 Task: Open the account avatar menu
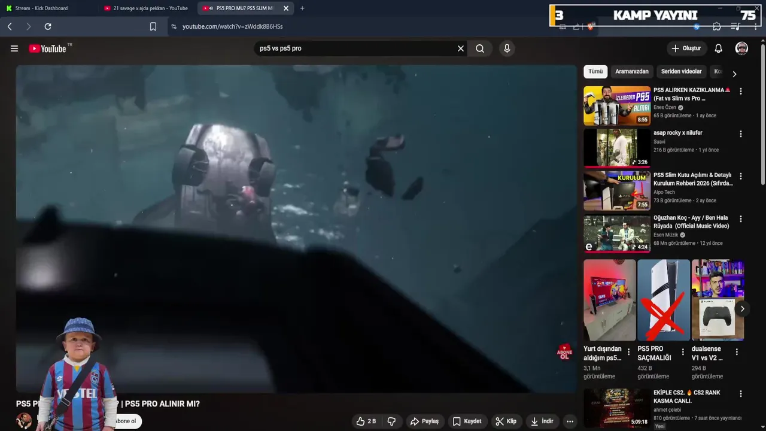[x=741, y=48]
